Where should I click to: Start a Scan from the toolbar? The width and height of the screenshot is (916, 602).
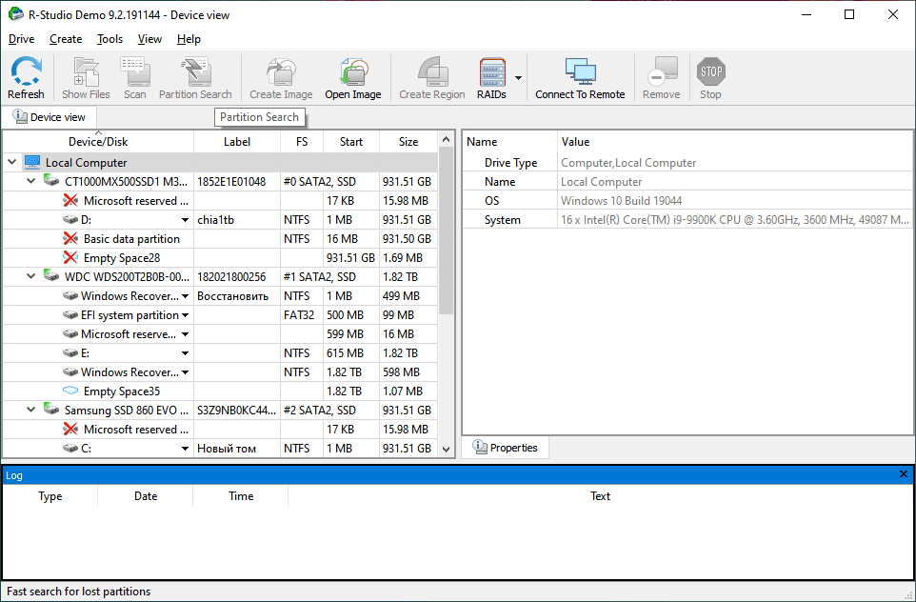[x=135, y=71]
